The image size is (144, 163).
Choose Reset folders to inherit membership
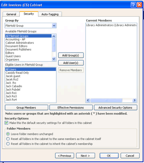pyautogui.click(x=8, y=144)
